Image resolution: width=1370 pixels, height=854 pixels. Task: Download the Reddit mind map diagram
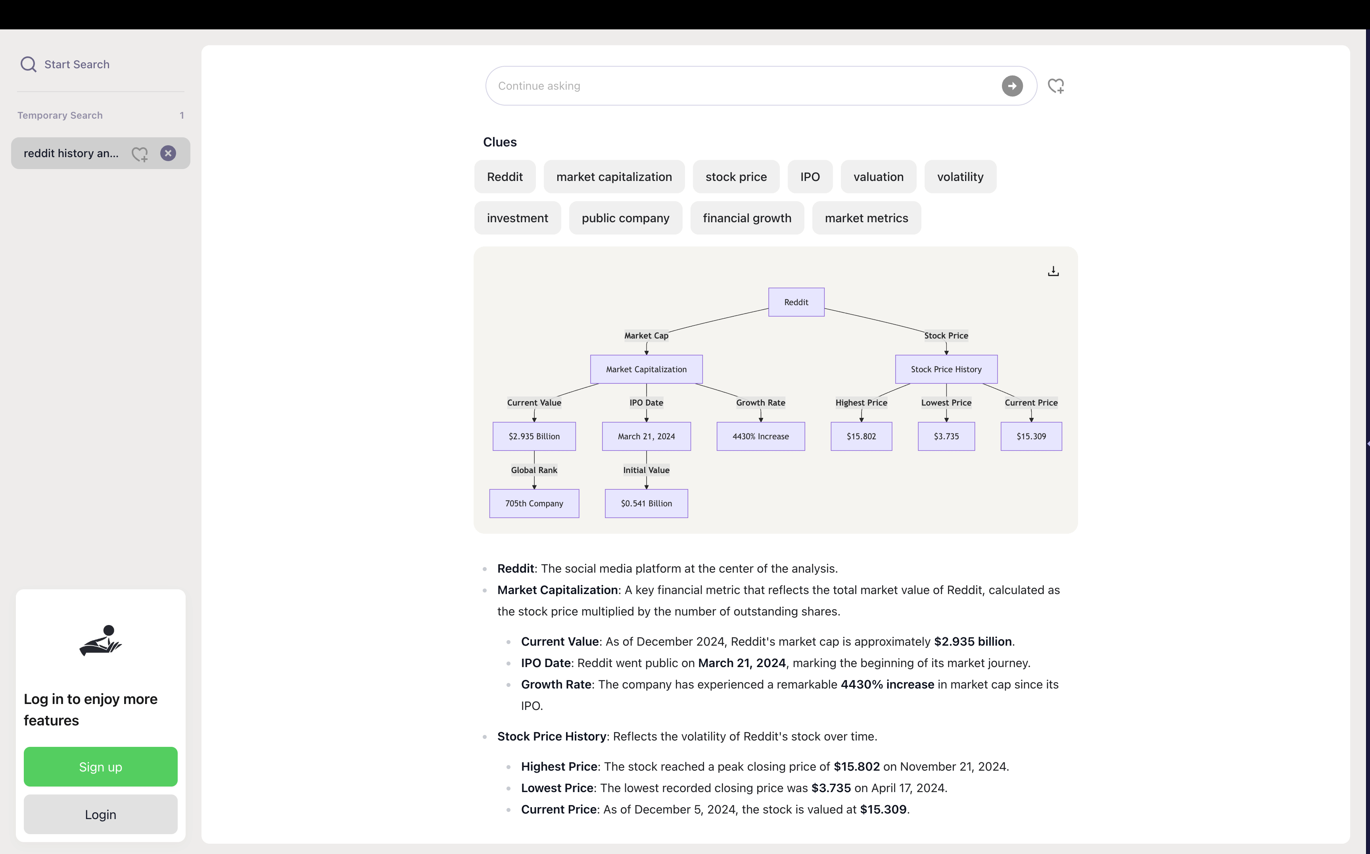click(x=1053, y=272)
